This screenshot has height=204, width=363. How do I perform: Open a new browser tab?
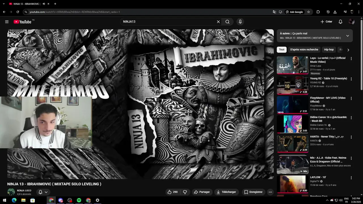pos(55,4)
